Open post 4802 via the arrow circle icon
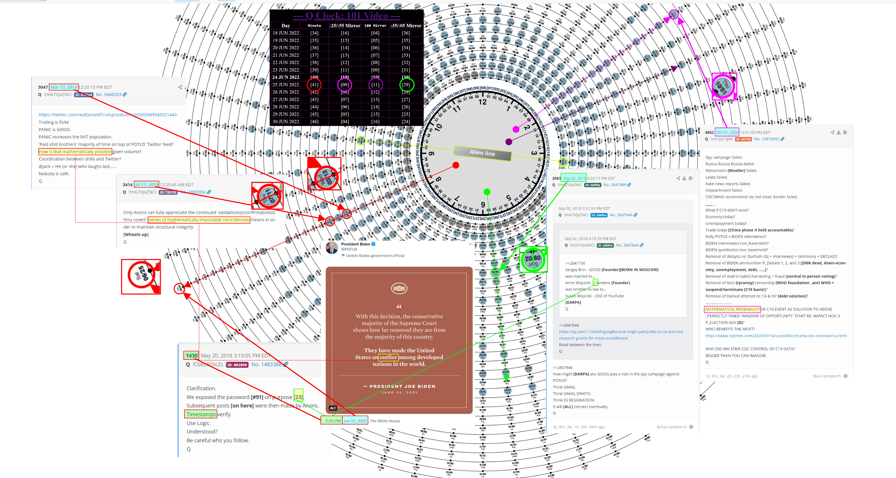 (x=845, y=133)
